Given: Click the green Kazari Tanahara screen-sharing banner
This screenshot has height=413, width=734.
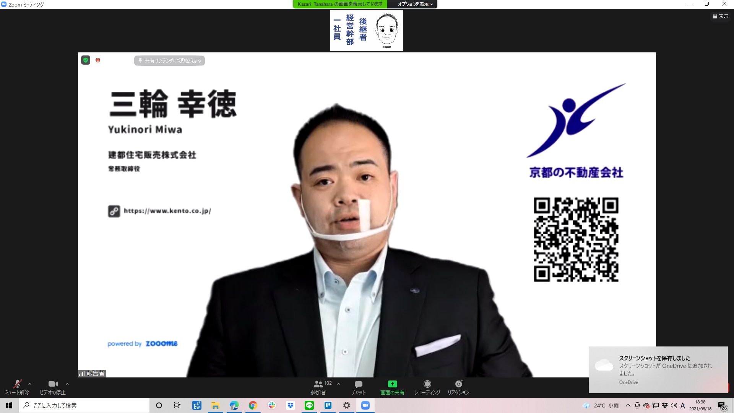Looking at the screenshot, I should 340,4.
